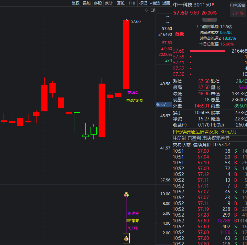
Task: Activate the 画线 drawing line tool
Action: [121, 3]
